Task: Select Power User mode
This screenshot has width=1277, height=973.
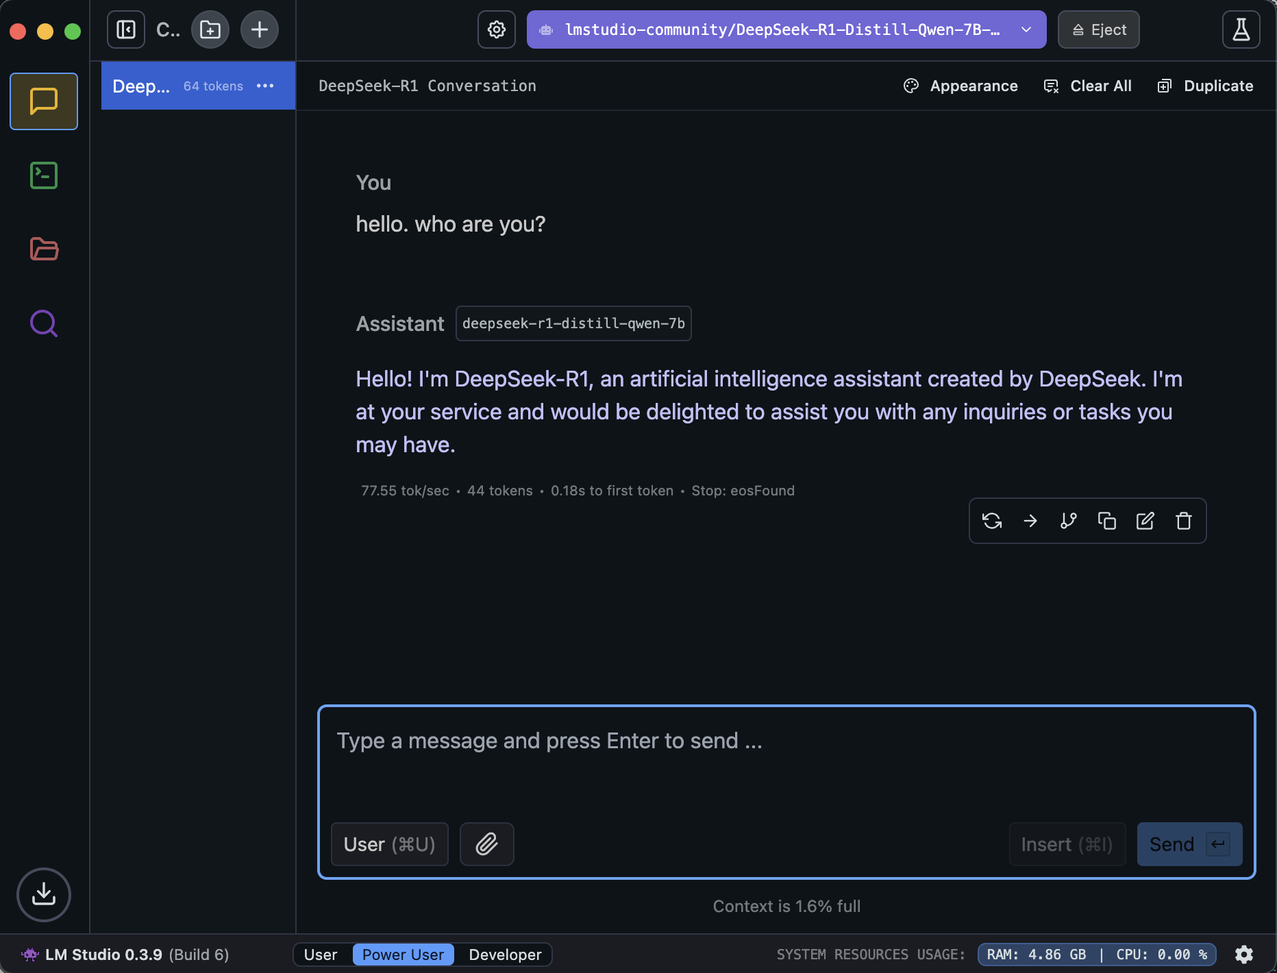Action: 403,954
